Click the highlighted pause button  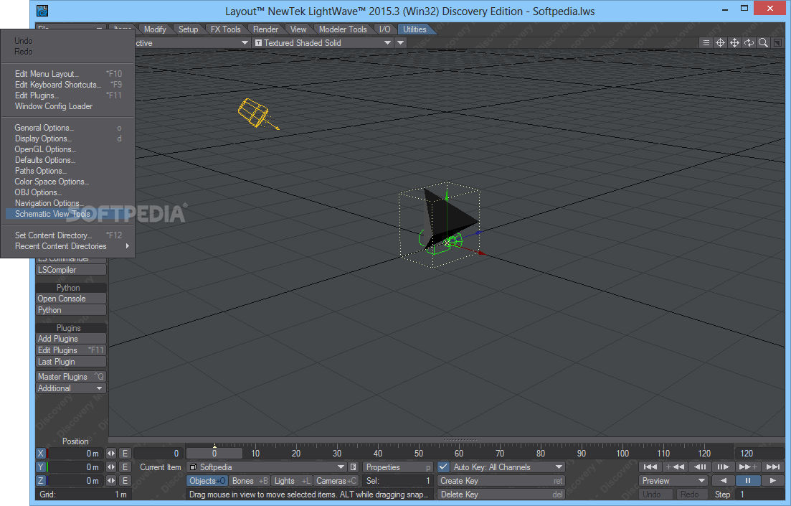pyautogui.click(x=748, y=481)
